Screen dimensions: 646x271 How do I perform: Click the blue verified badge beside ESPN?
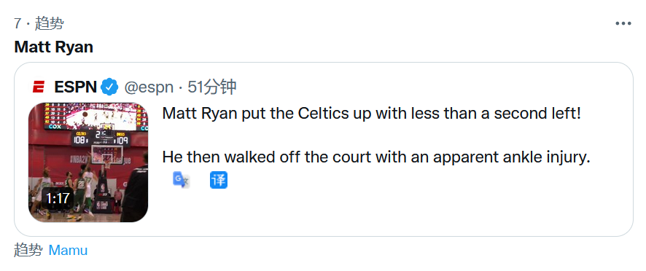pyautogui.click(x=110, y=87)
